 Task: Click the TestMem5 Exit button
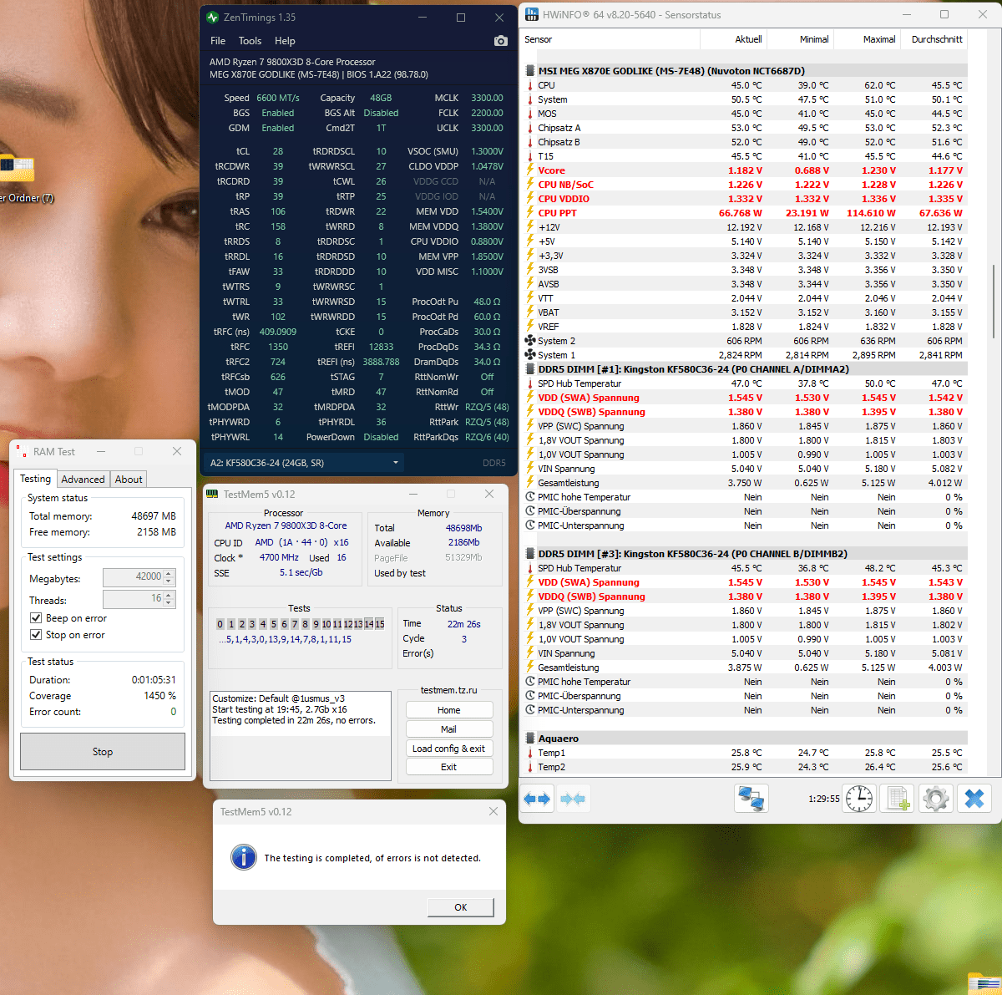click(449, 767)
